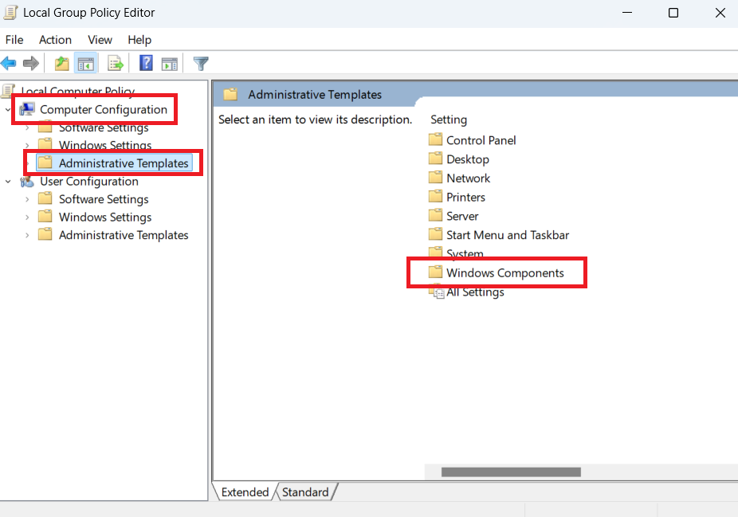Open the View menu
Viewport: 738px width, 517px height.
[x=100, y=40]
